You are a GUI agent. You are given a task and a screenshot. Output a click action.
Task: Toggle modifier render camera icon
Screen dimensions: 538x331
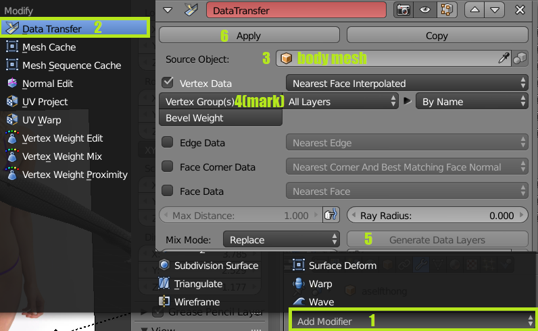coord(403,10)
